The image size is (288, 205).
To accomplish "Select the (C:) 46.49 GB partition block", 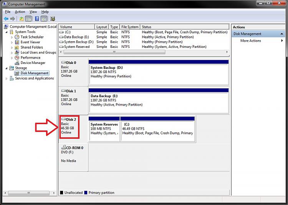I will click(x=157, y=129).
